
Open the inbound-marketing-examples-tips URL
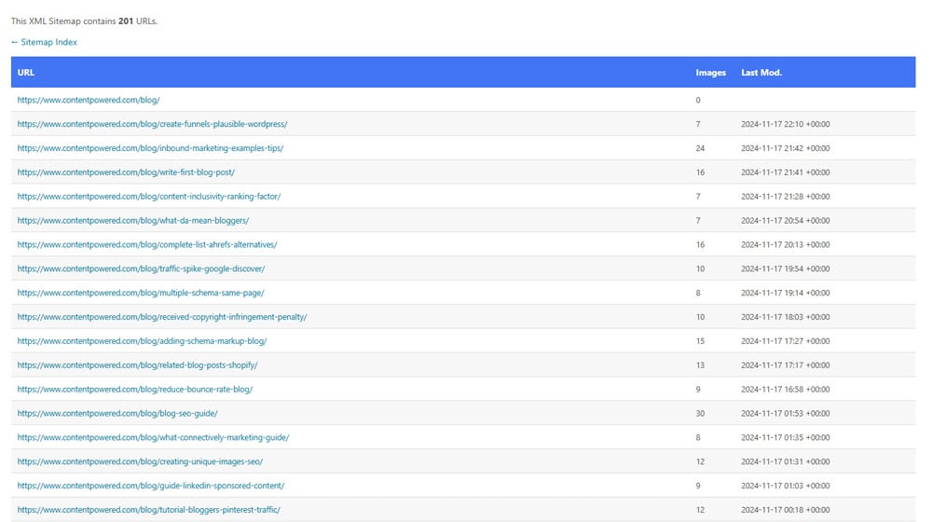(x=150, y=148)
